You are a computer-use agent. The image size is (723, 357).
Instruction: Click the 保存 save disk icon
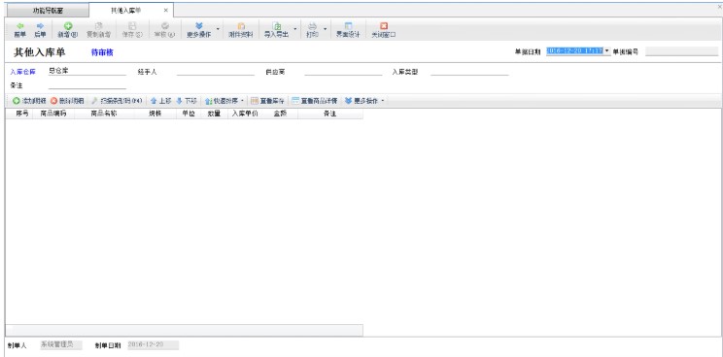tap(132, 26)
